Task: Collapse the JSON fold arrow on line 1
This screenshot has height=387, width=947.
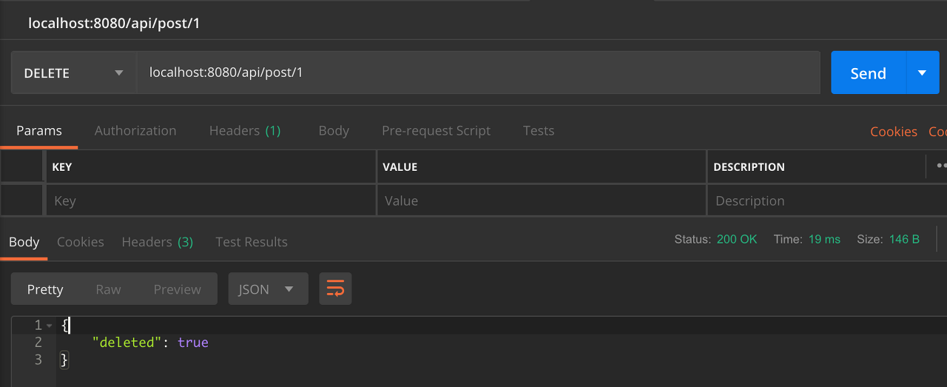Action: click(x=49, y=326)
